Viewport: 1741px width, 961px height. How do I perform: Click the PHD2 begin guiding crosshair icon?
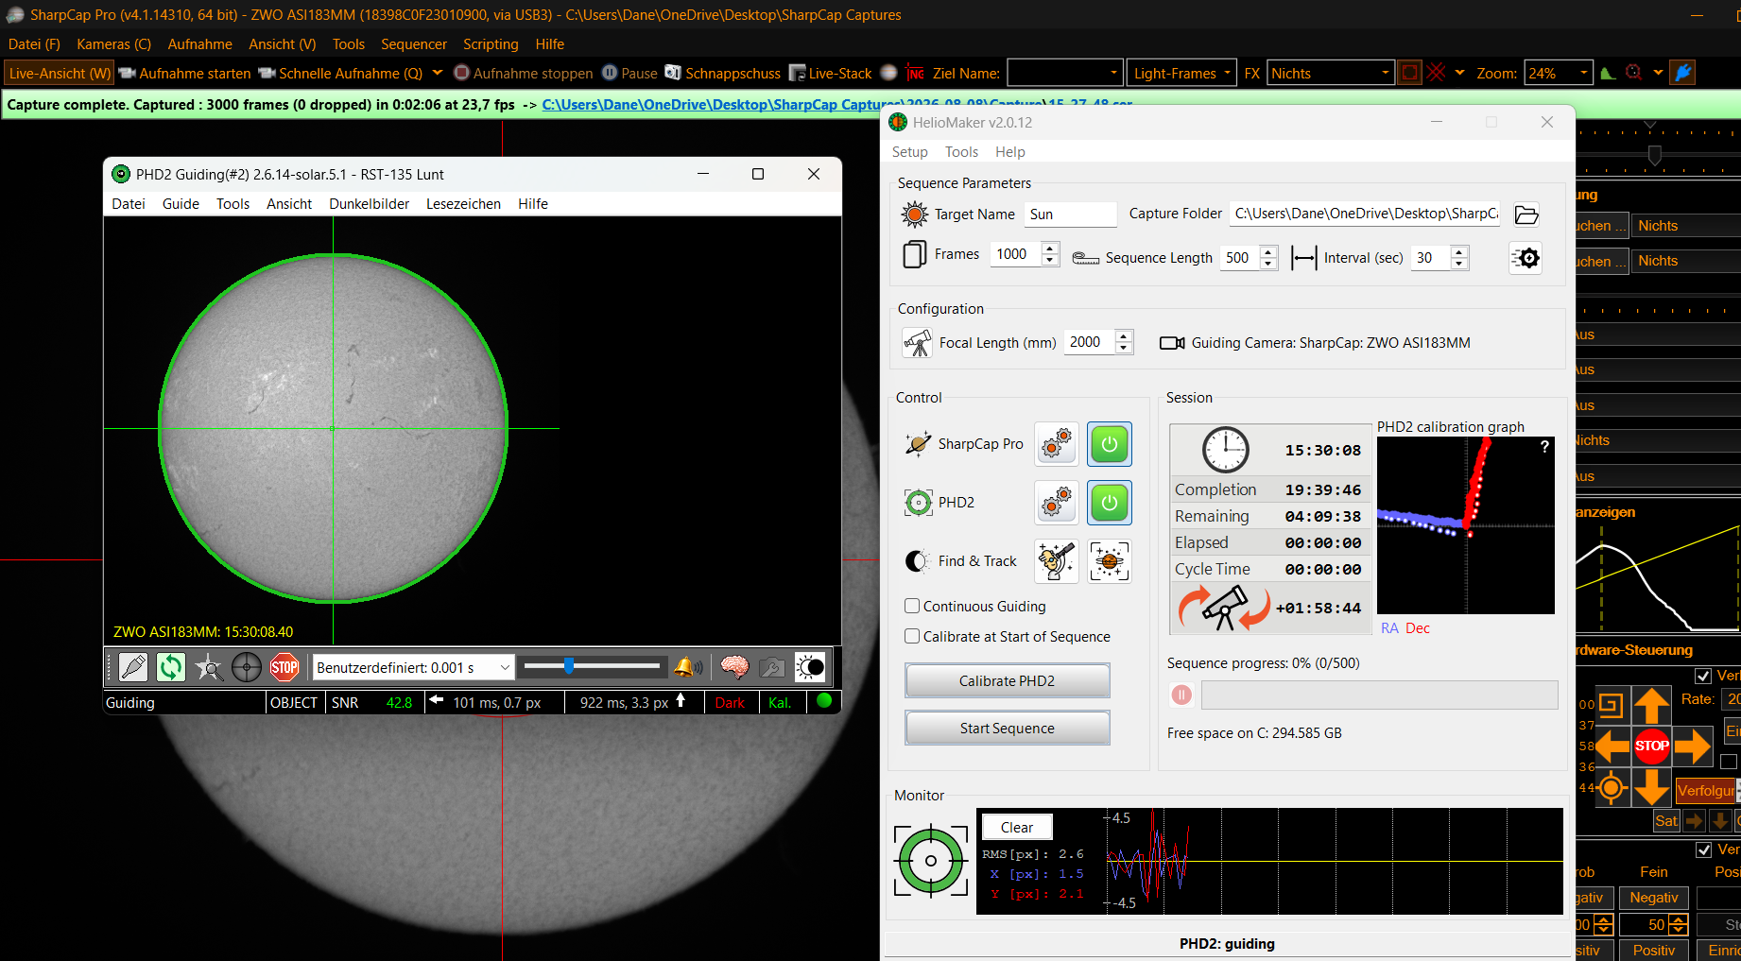click(247, 667)
